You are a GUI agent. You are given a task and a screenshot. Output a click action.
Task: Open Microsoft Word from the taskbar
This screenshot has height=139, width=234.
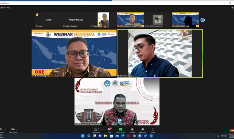(146, 136)
